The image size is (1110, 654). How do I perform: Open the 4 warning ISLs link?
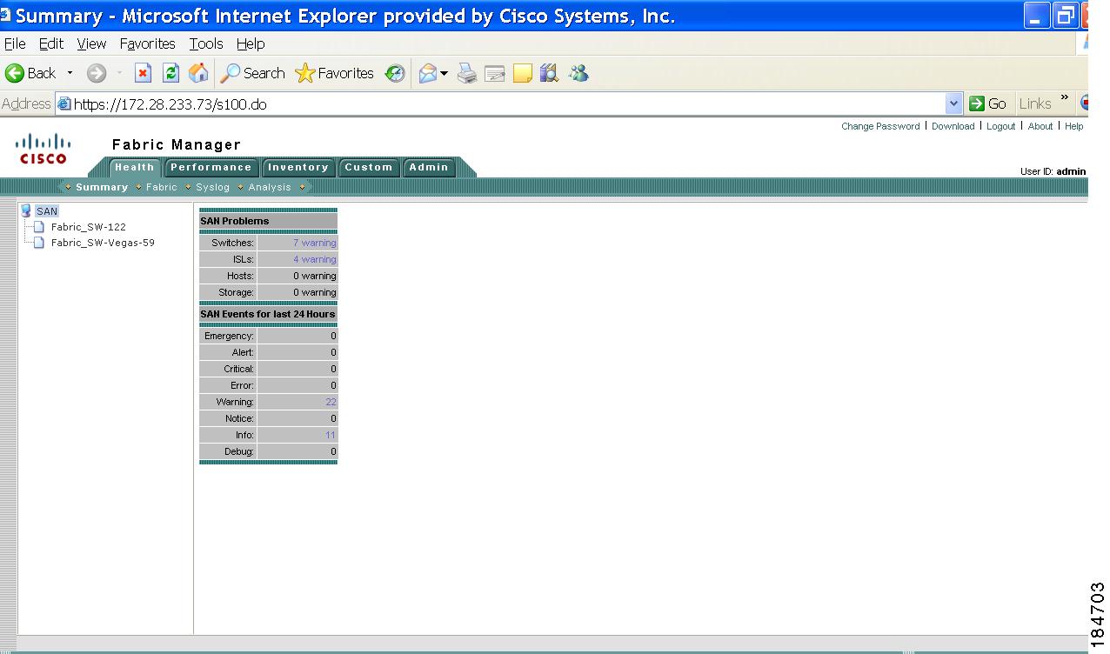pos(314,259)
